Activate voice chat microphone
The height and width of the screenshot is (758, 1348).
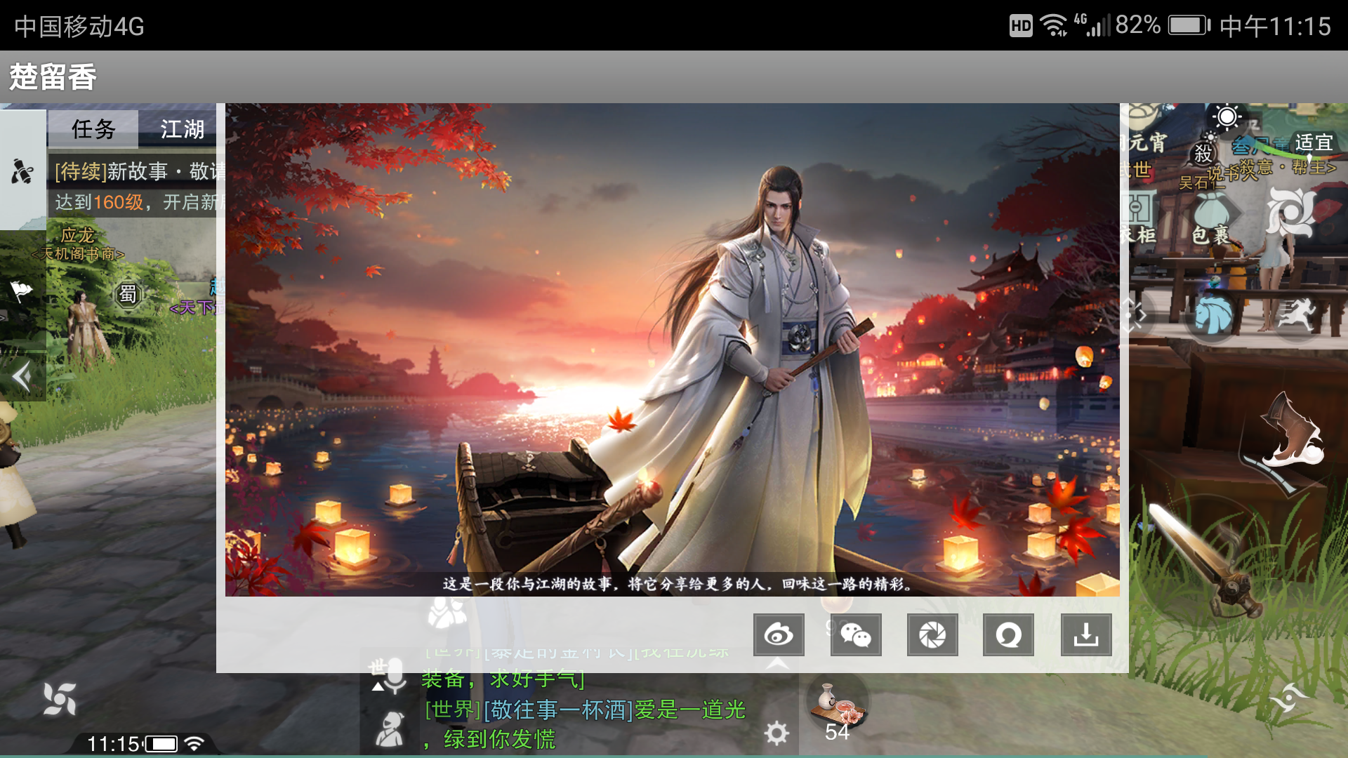point(395,677)
